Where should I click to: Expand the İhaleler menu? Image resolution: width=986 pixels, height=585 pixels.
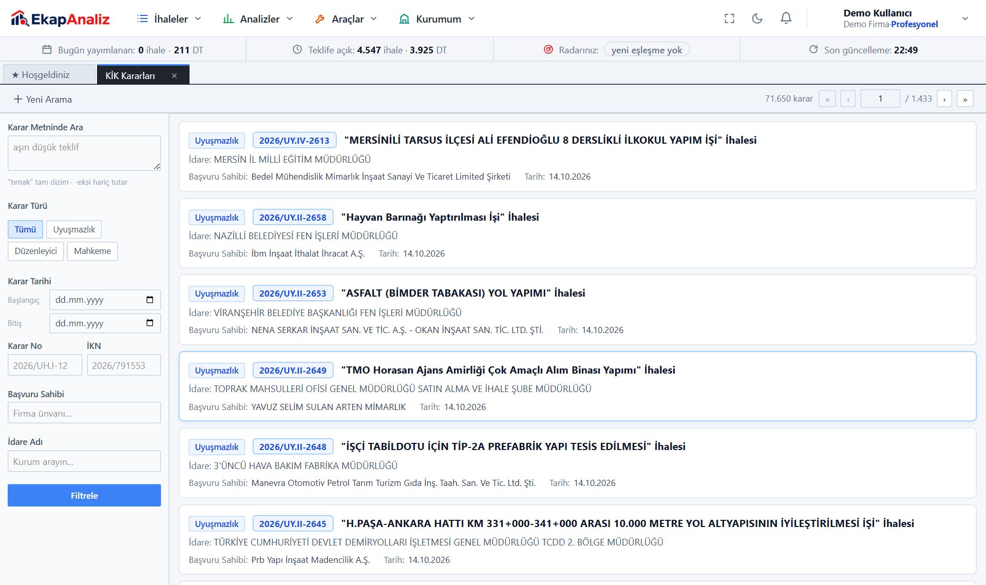click(x=169, y=19)
